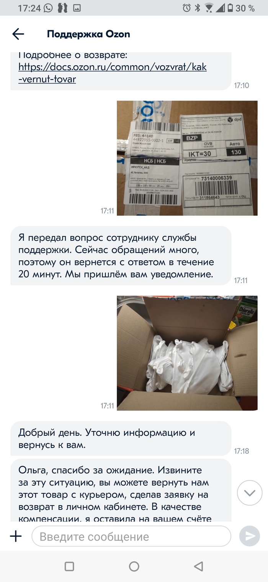268x582 pixels.
Task: Tap the back arrow in the chat header
Action: click(x=18, y=34)
